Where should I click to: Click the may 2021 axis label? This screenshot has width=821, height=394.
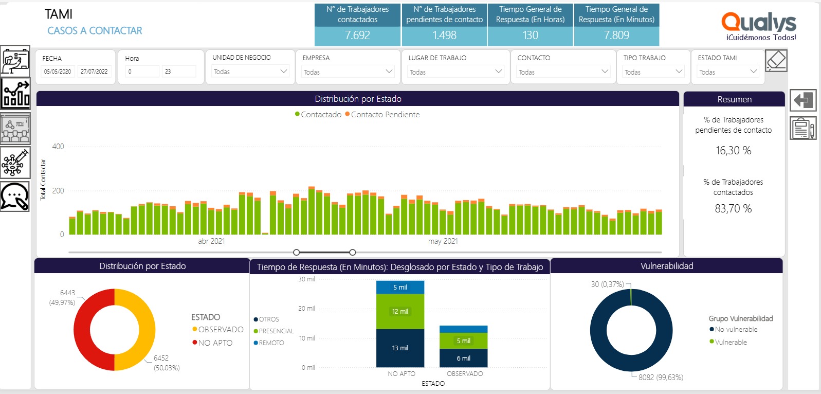point(443,241)
